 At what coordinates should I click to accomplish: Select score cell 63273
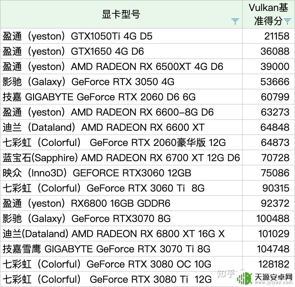tap(269, 112)
